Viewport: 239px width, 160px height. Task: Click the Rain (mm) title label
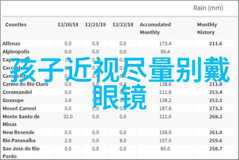(208, 8)
